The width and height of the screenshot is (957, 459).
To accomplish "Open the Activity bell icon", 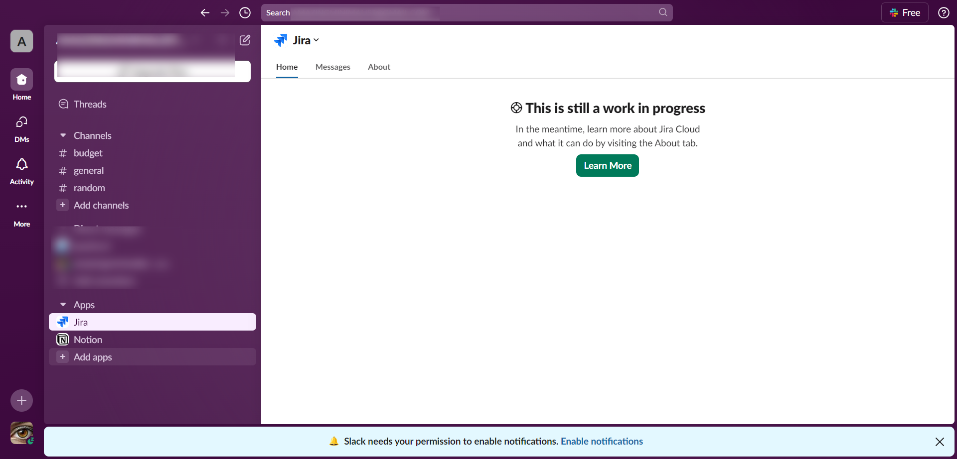I will point(22,171).
